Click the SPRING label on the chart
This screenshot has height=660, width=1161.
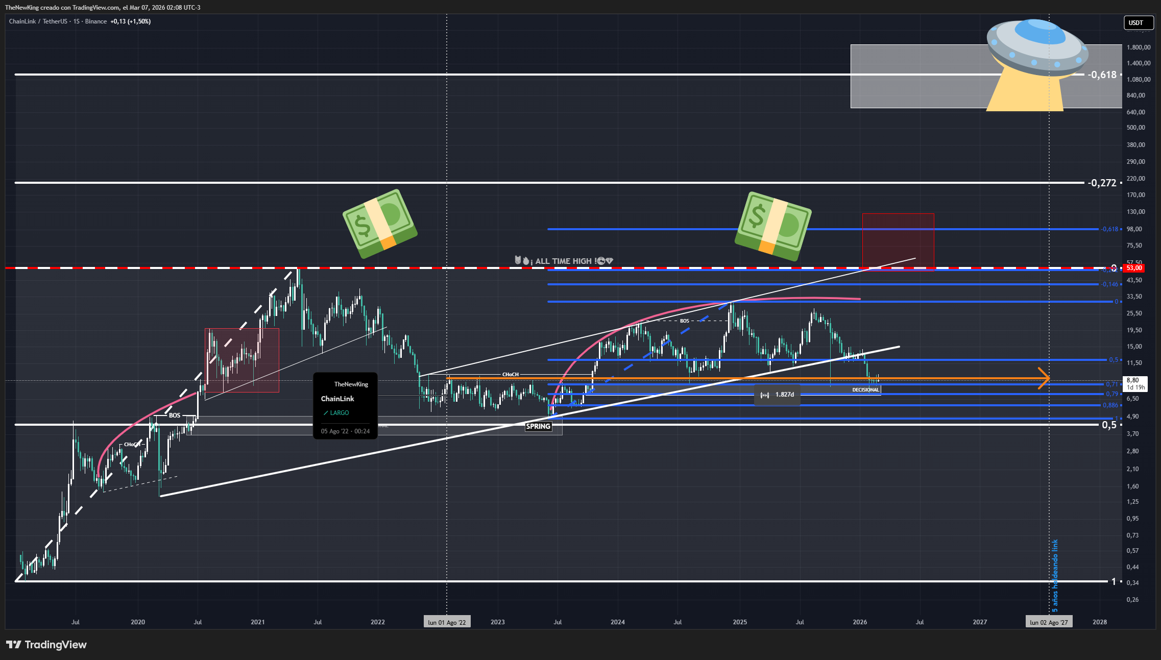[x=538, y=427]
